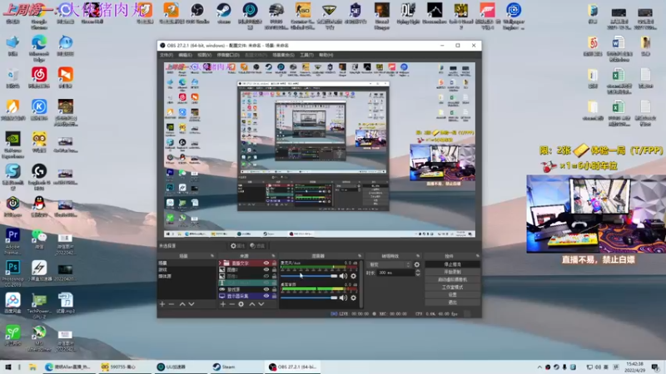Screen dimensions: 666x374
Task: Click transition duration stepper arrows
Action: (x=418, y=273)
